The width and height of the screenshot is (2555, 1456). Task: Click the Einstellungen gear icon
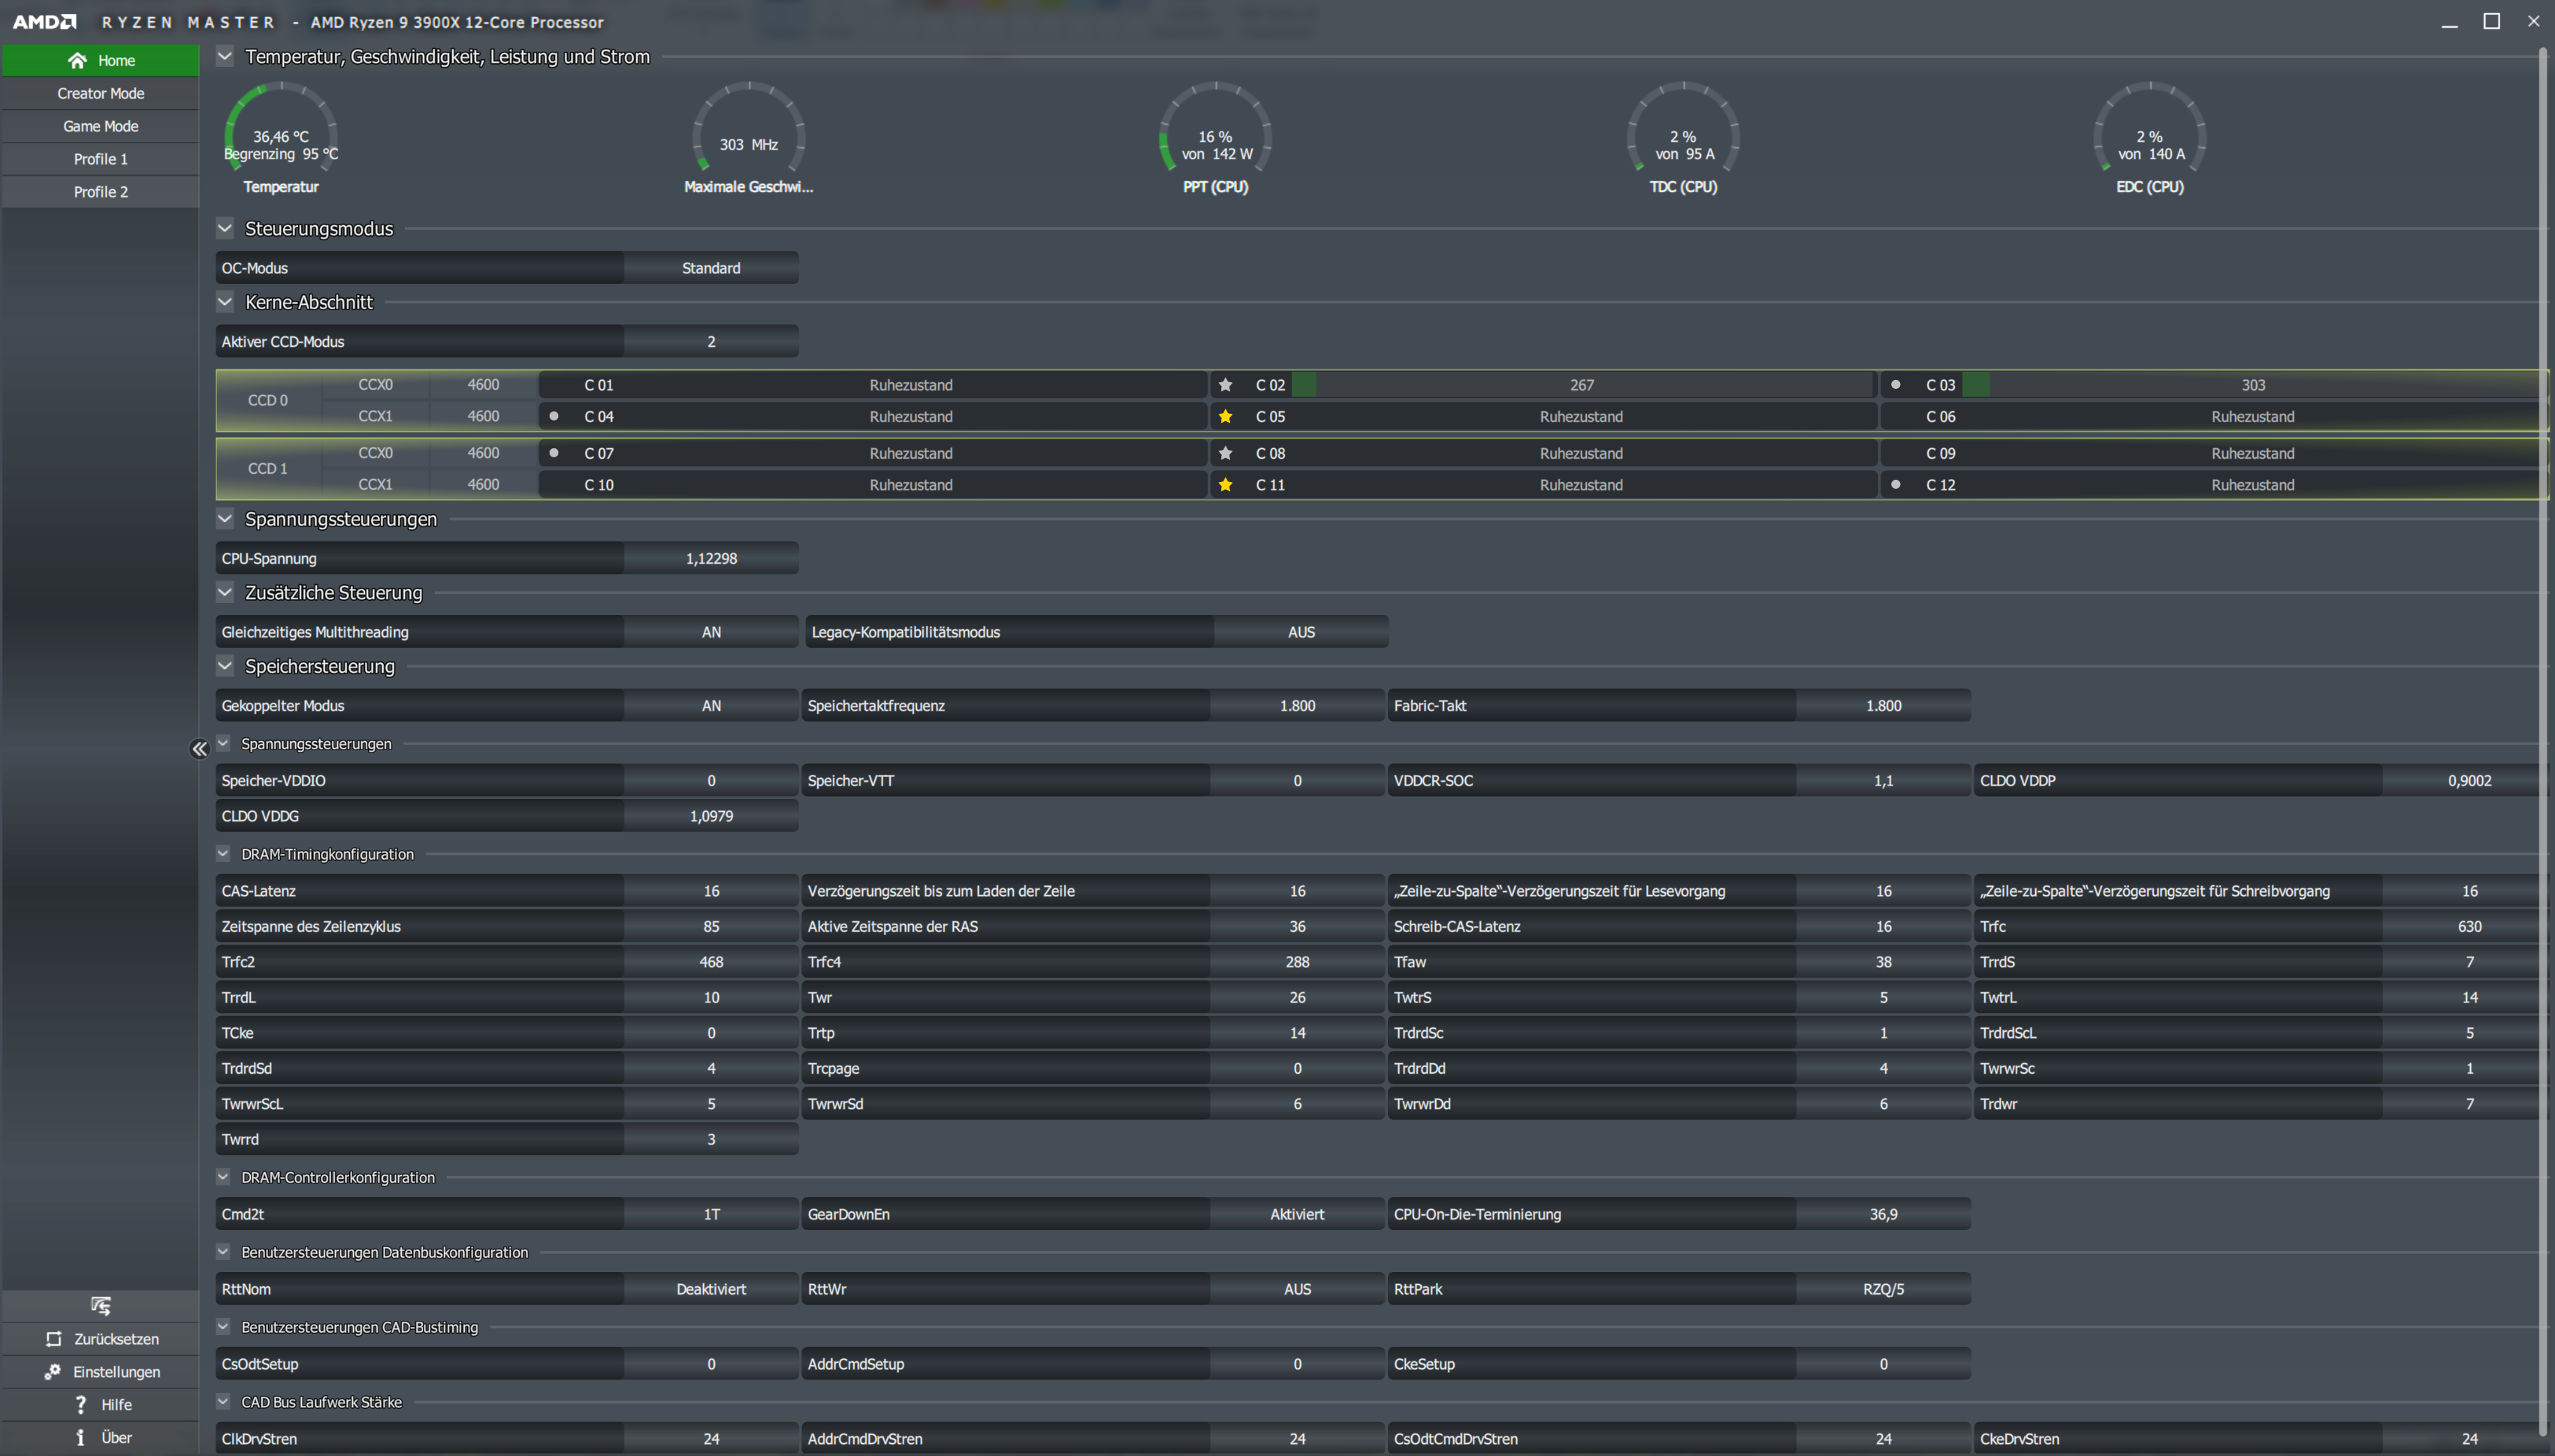(x=53, y=1372)
